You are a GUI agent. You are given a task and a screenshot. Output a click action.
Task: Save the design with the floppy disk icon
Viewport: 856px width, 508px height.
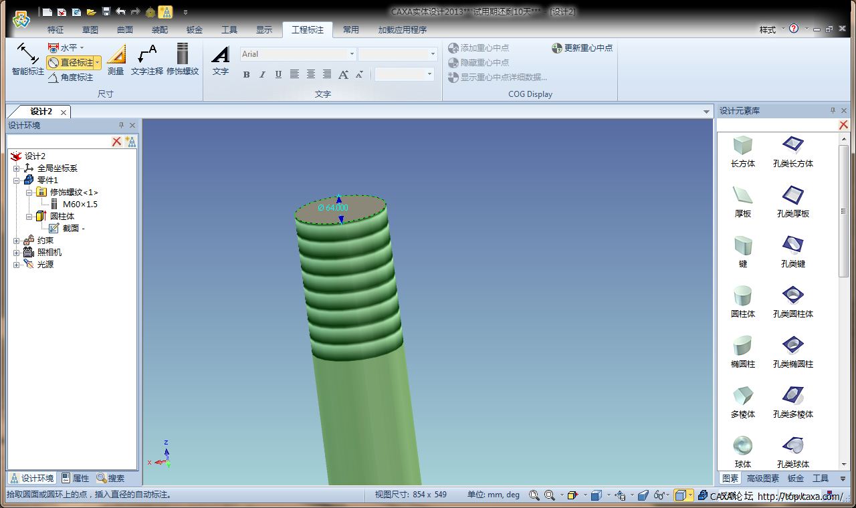(106, 11)
